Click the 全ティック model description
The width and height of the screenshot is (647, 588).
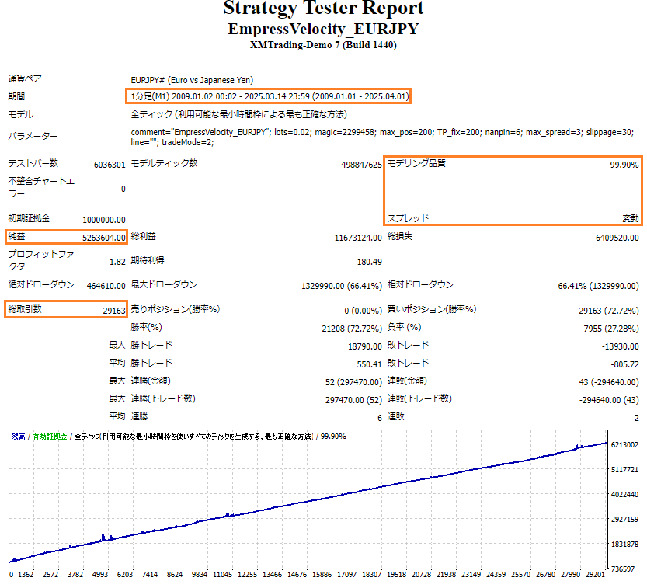(x=239, y=114)
